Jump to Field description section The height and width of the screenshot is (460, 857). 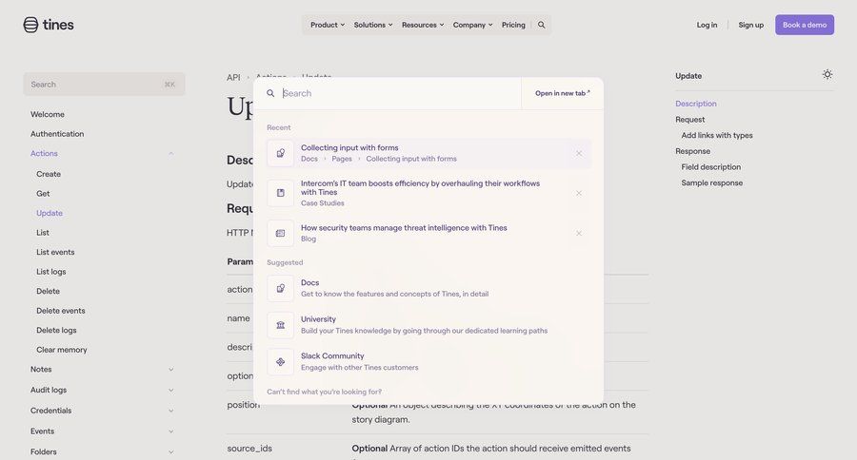tap(711, 167)
